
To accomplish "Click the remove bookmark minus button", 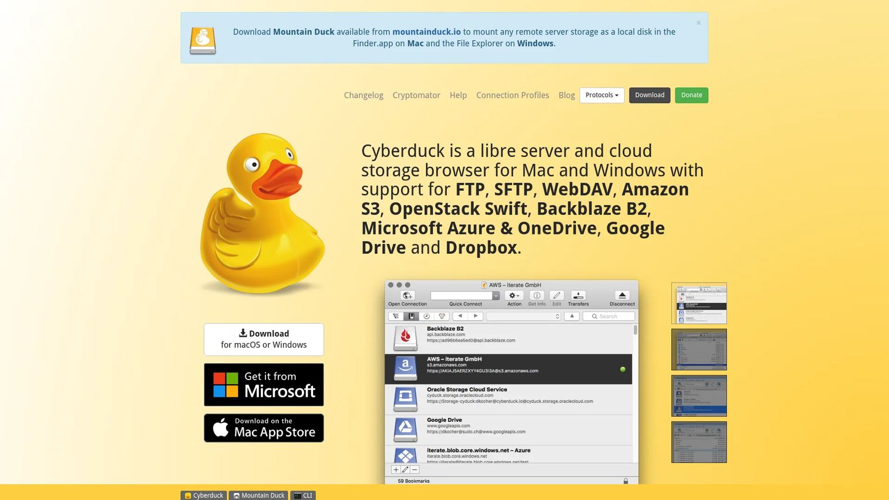I will pyautogui.click(x=415, y=469).
